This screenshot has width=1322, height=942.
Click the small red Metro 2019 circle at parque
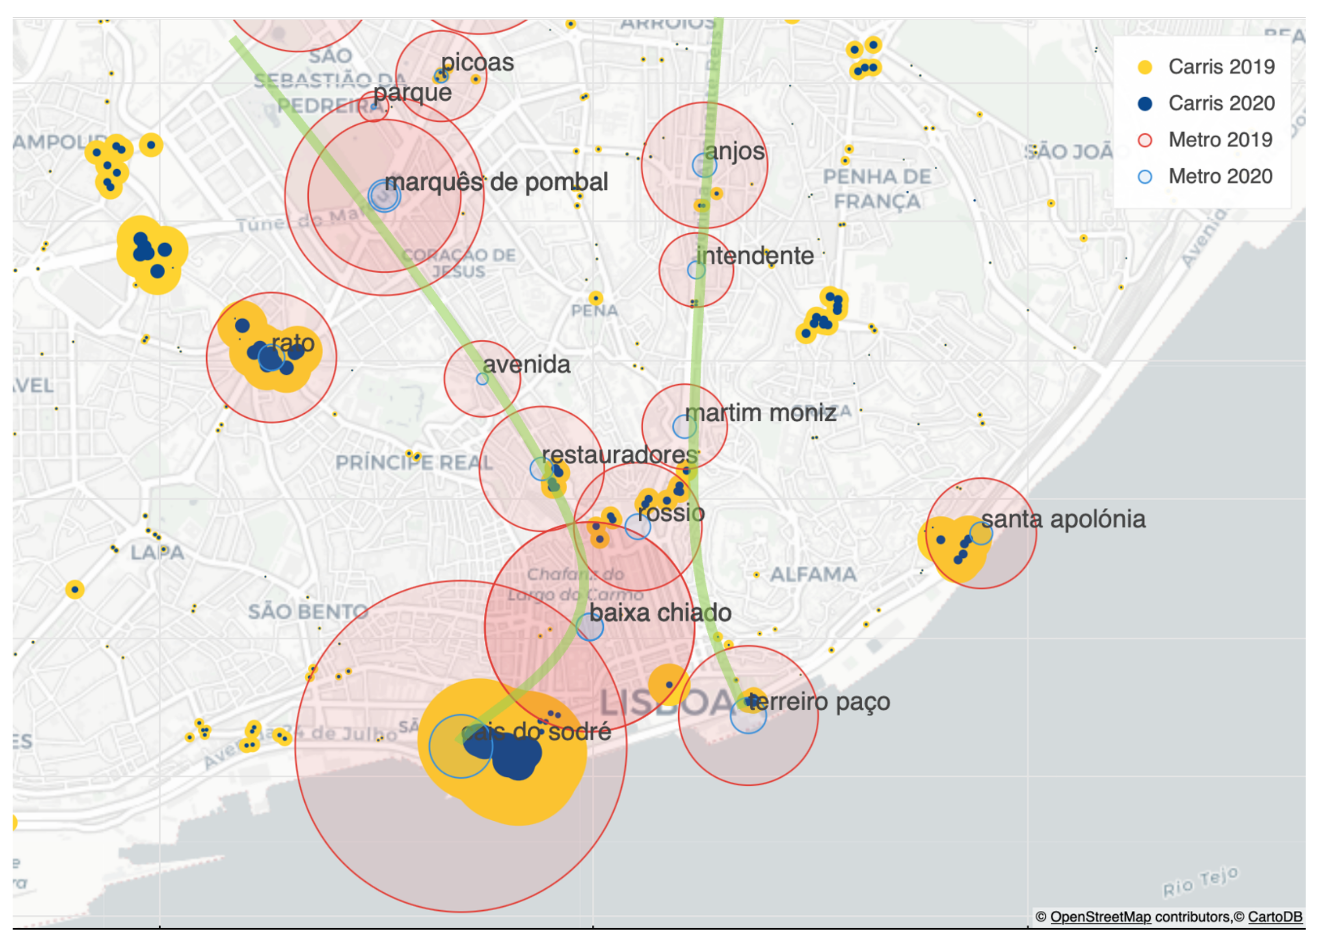373,107
